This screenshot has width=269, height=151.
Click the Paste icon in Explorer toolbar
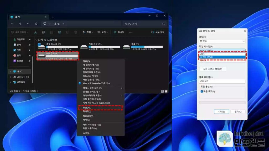click(x=51, y=32)
